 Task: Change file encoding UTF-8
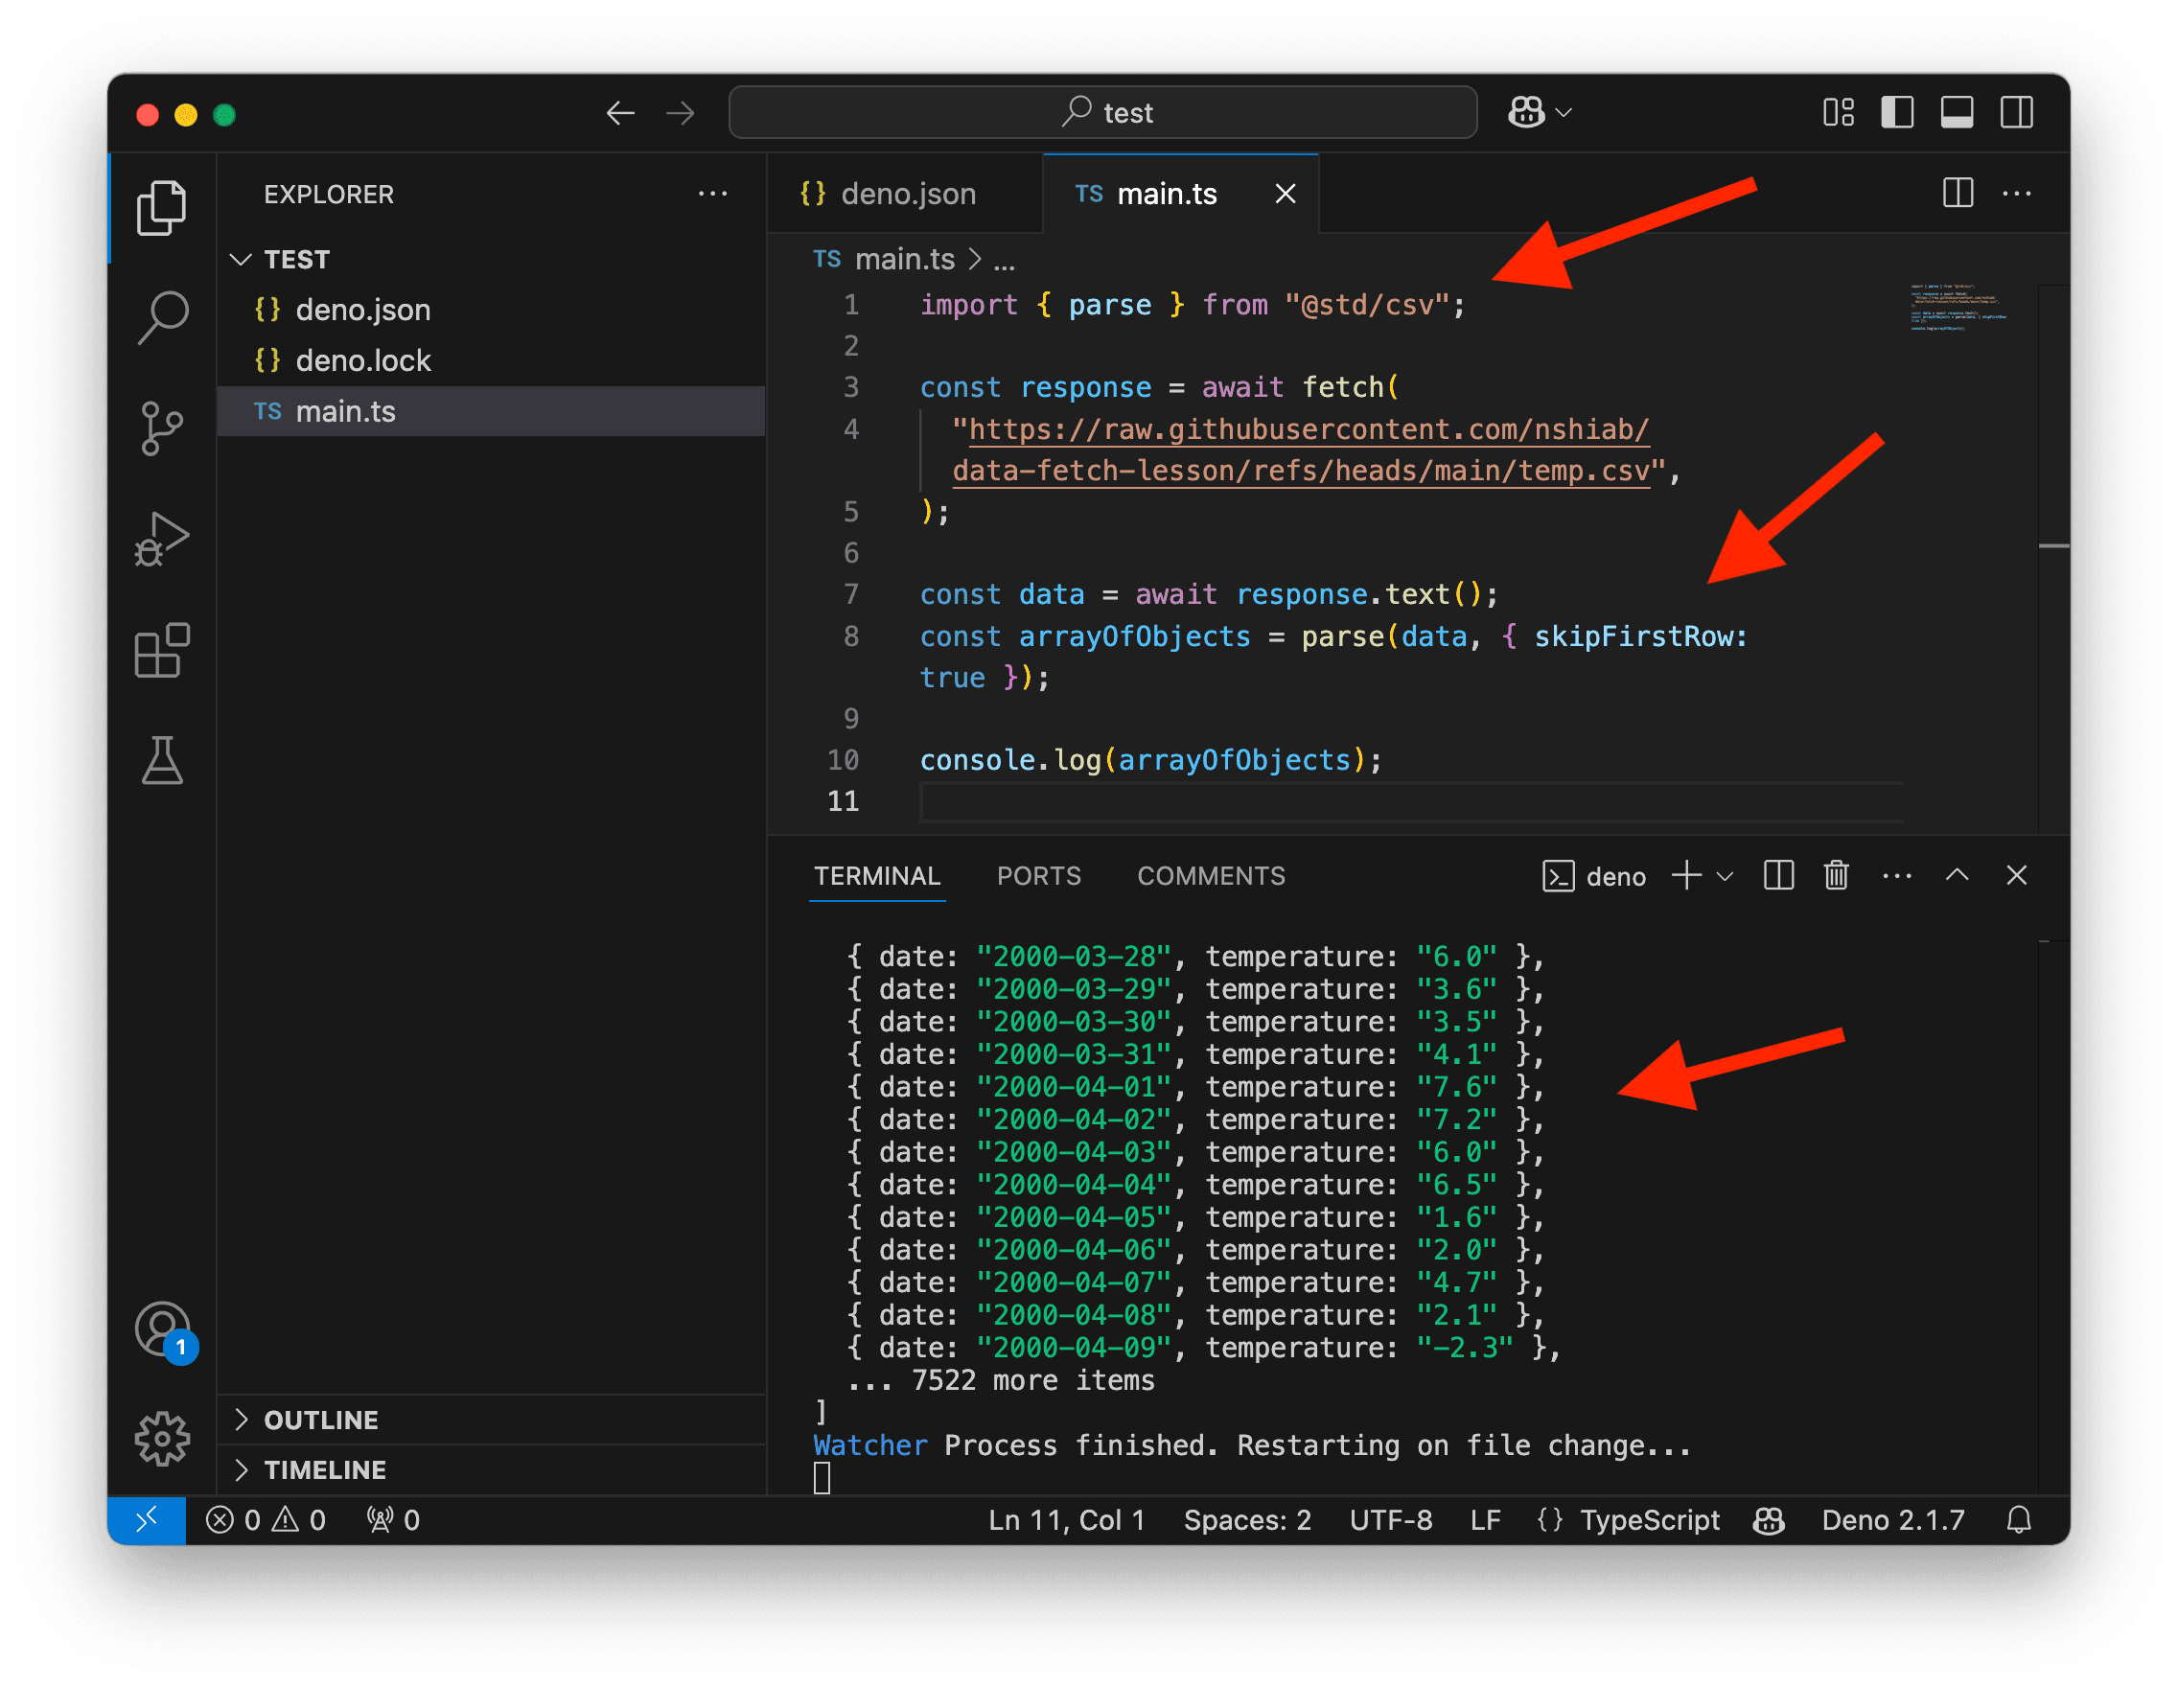click(x=1390, y=1519)
